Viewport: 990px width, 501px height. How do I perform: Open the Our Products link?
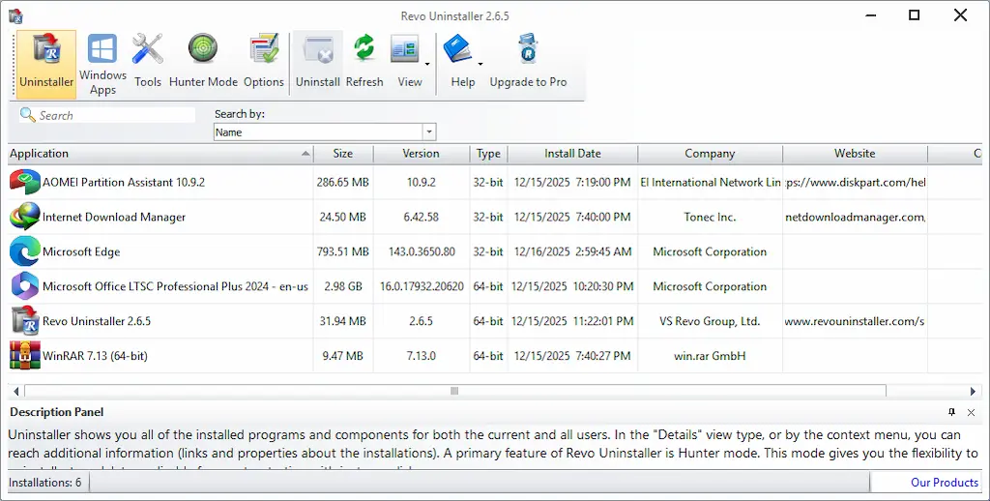pos(944,483)
